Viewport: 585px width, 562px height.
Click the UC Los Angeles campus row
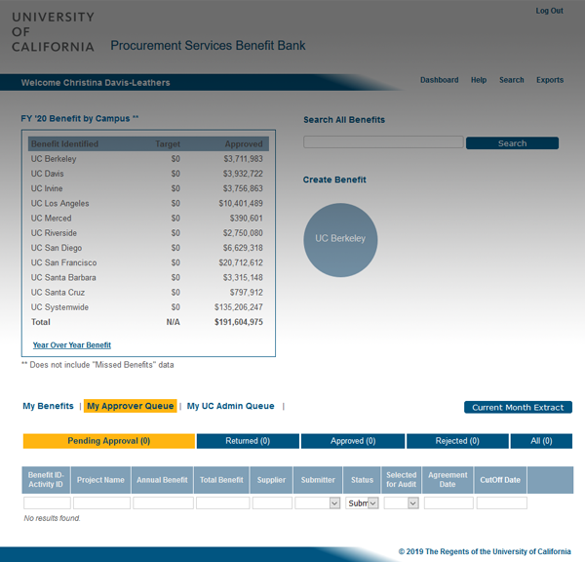pos(148,204)
